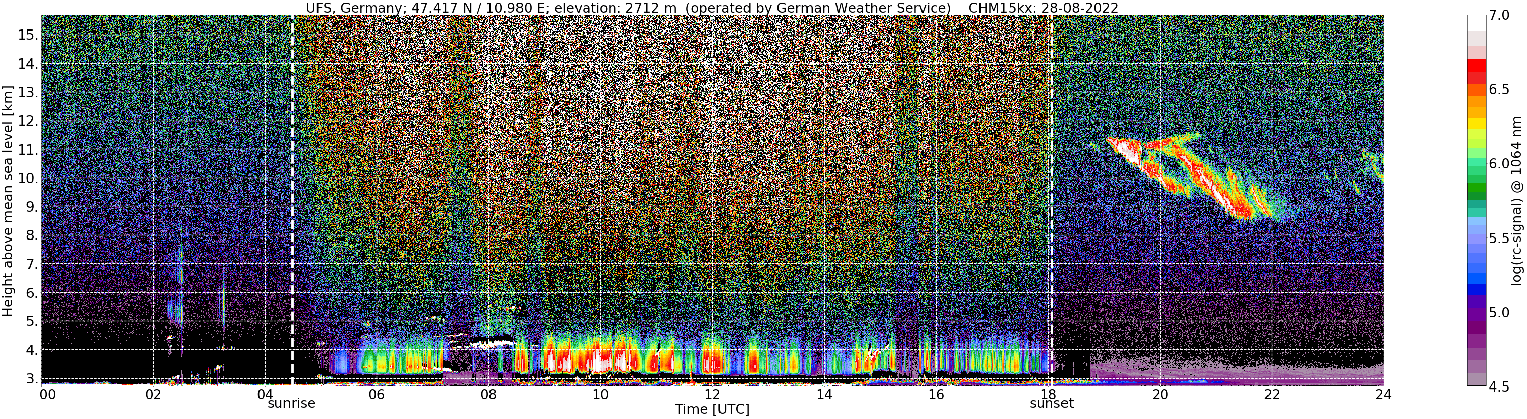
Task: Click the colorbar tick label '4.5'
Action: (x=1499, y=386)
